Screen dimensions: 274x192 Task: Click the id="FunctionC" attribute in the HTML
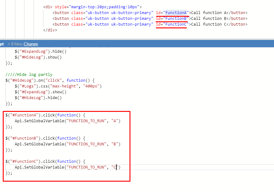click(x=172, y=24)
